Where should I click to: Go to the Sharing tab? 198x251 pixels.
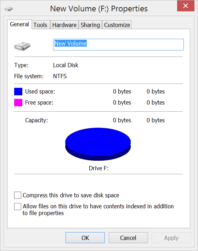[90, 25]
